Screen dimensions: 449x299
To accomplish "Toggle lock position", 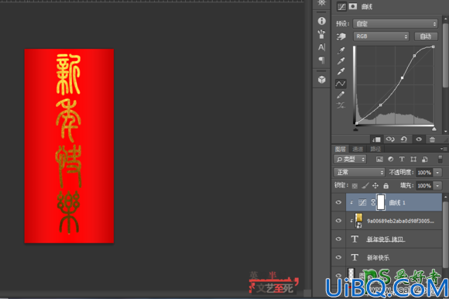I will 375,186.
